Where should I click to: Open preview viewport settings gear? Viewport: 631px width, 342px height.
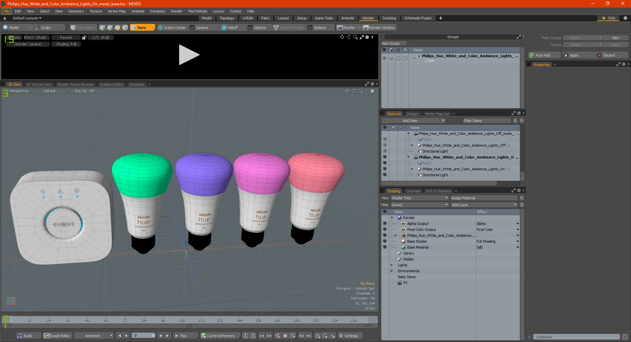367,37
